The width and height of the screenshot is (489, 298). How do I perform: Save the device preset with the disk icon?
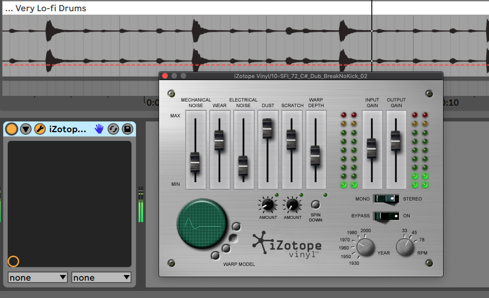pos(127,129)
